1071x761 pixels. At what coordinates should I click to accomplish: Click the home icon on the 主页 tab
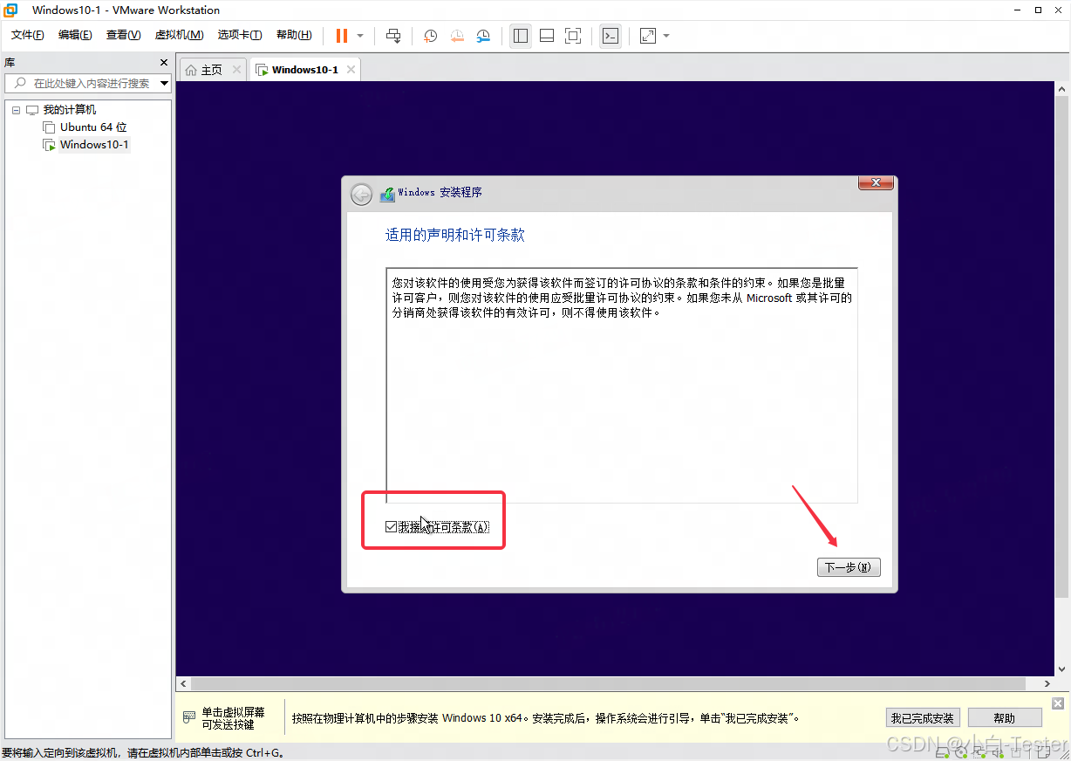(191, 70)
